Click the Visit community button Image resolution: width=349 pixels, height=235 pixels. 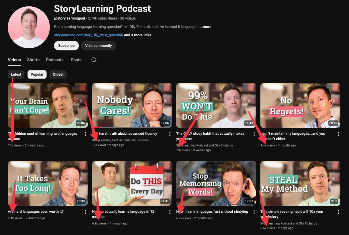[98, 46]
